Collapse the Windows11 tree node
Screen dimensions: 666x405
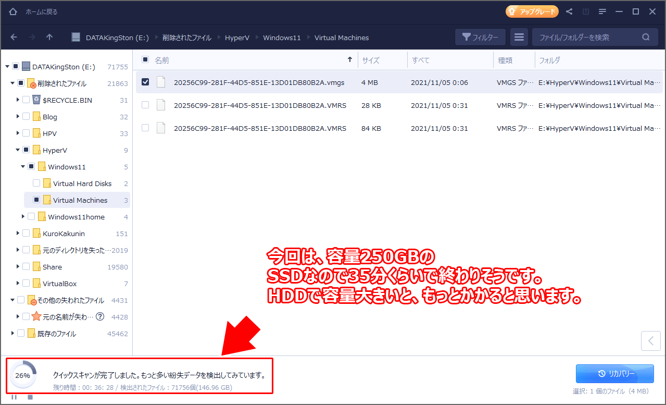(x=23, y=166)
